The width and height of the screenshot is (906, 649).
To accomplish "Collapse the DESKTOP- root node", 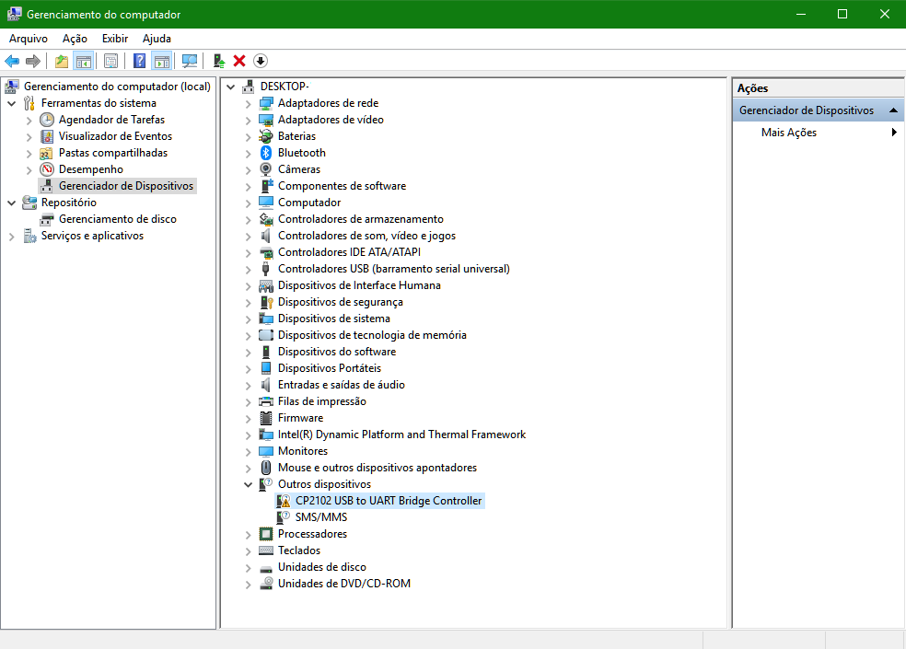I will 230,87.
